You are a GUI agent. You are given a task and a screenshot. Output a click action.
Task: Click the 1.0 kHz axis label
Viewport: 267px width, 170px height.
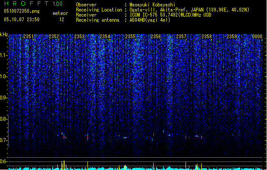point(4,76)
